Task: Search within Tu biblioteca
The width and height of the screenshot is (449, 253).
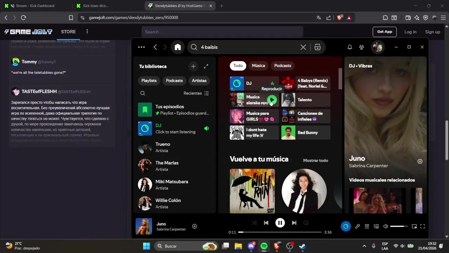Action: 142,93
